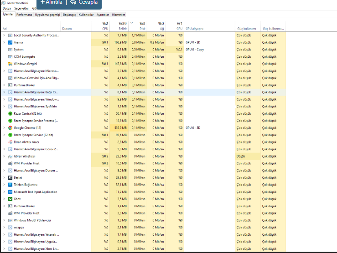Click the Razer Synapse Service Process icon
This screenshot has width=337, height=253.
10,121
